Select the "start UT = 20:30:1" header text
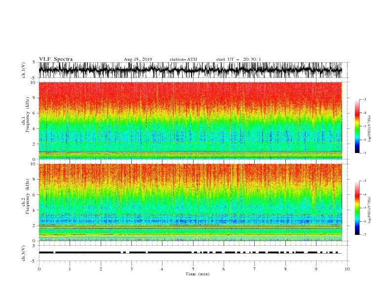 (238, 59)
